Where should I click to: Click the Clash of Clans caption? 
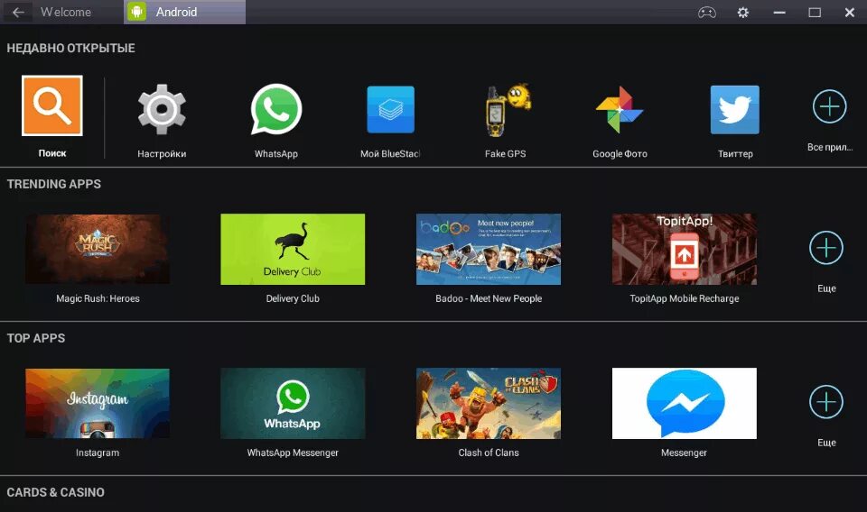(489, 453)
